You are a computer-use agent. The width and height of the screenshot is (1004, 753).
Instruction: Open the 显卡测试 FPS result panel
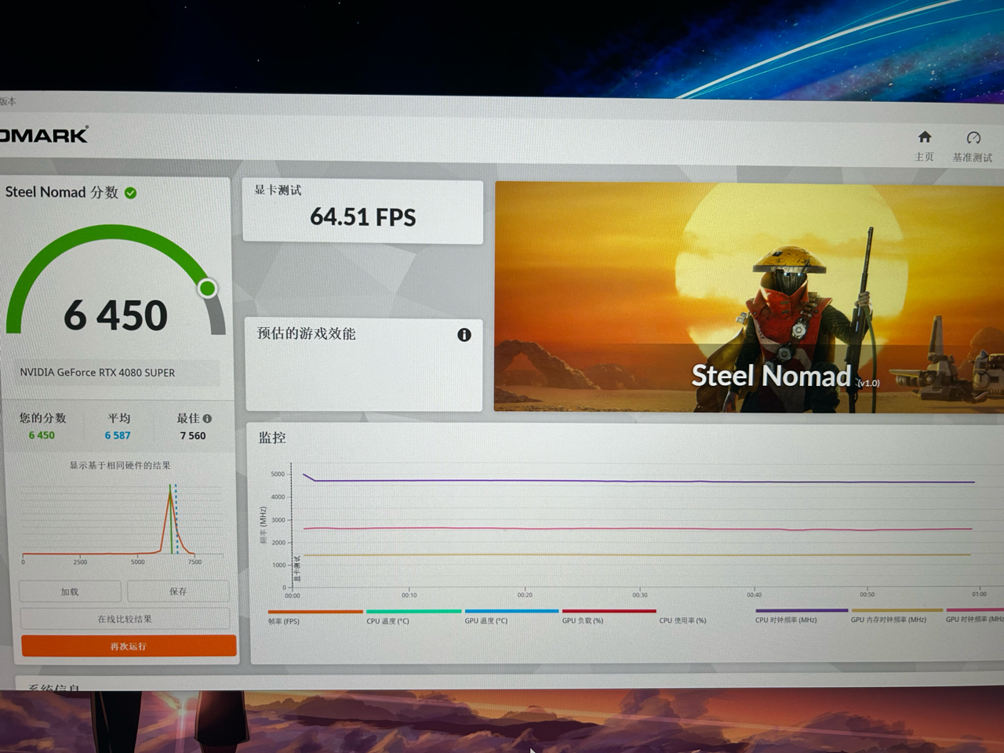tap(362, 211)
